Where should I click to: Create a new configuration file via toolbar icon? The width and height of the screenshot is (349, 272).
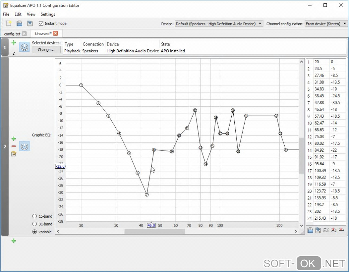click(x=9, y=23)
